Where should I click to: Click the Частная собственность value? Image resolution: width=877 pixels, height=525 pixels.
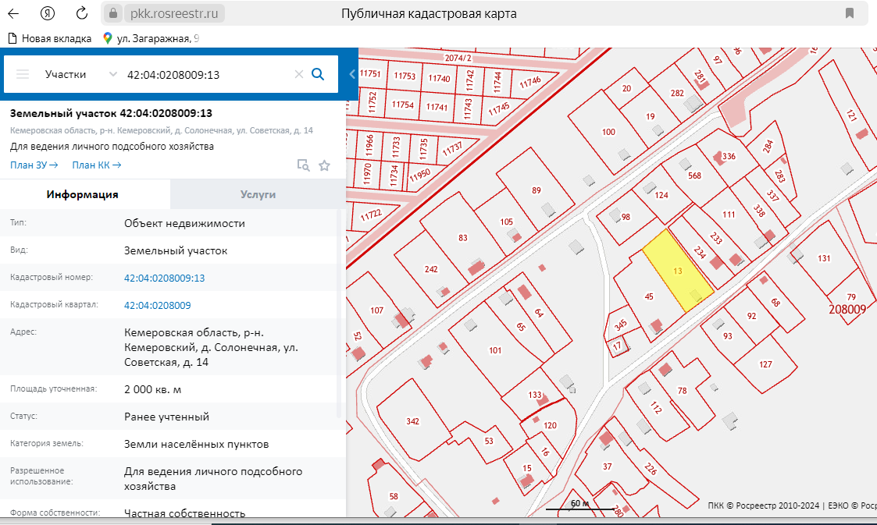(x=184, y=513)
